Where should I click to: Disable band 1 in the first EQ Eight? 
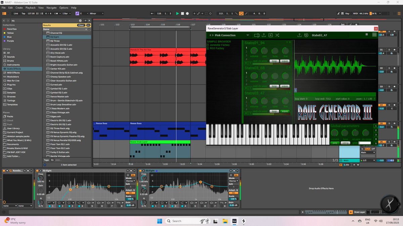point(50,206)
